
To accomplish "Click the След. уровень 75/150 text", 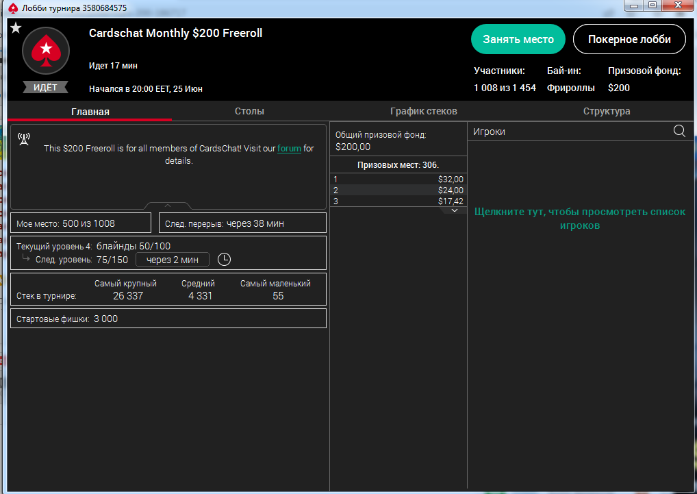I will tap(81, 260).
